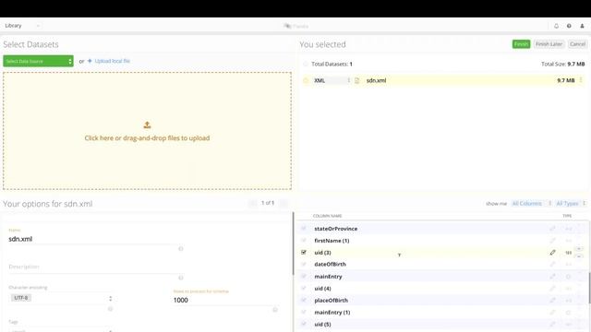Click the pencil edit icon for mainEntry
Screen dimensions: 591x332
[x=552, y=277]
